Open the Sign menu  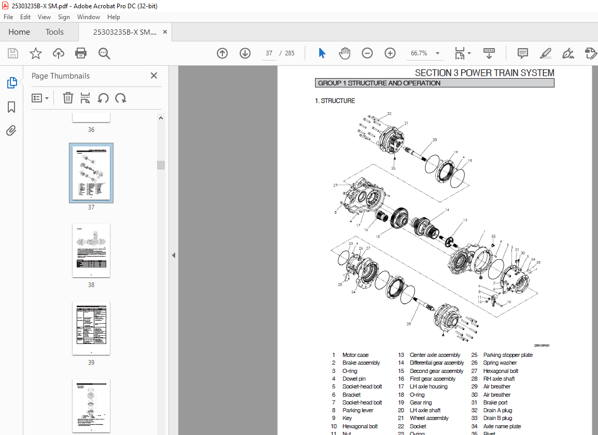pyautogui.click(x=64, y=17)
